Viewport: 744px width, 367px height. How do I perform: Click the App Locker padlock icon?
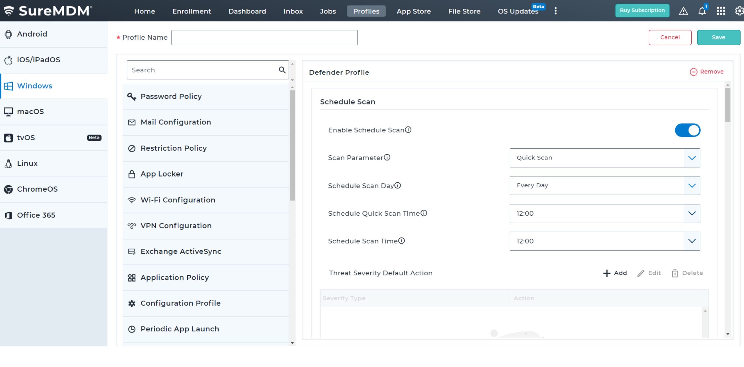pos(132,174)
